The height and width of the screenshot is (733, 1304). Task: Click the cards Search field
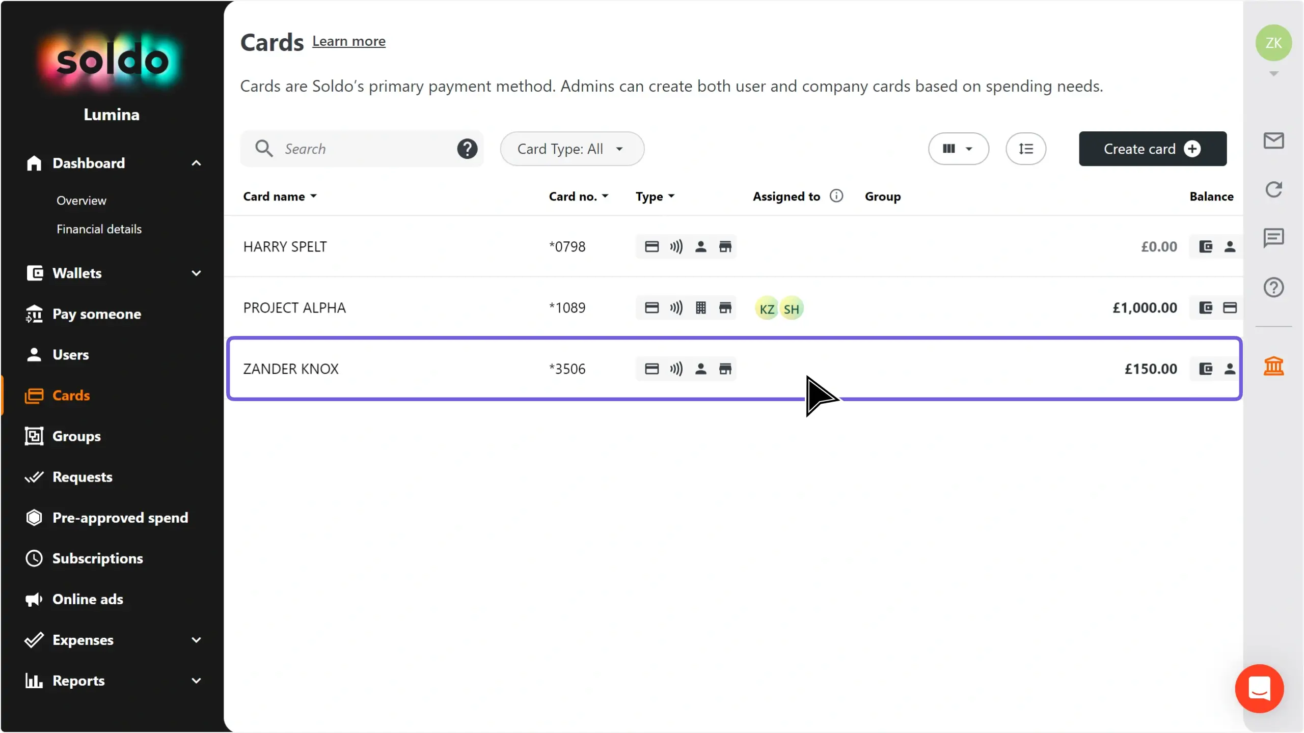pos(362,149)
